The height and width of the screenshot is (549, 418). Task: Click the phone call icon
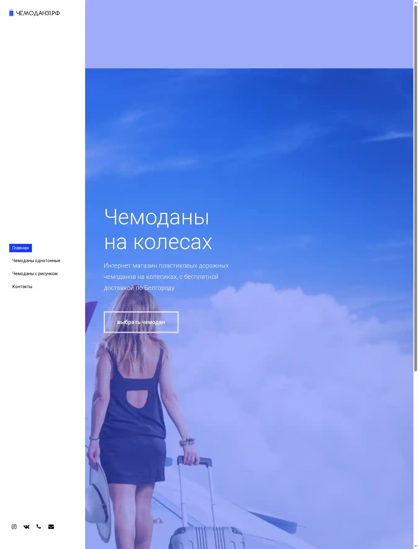[x=39, y=526]
